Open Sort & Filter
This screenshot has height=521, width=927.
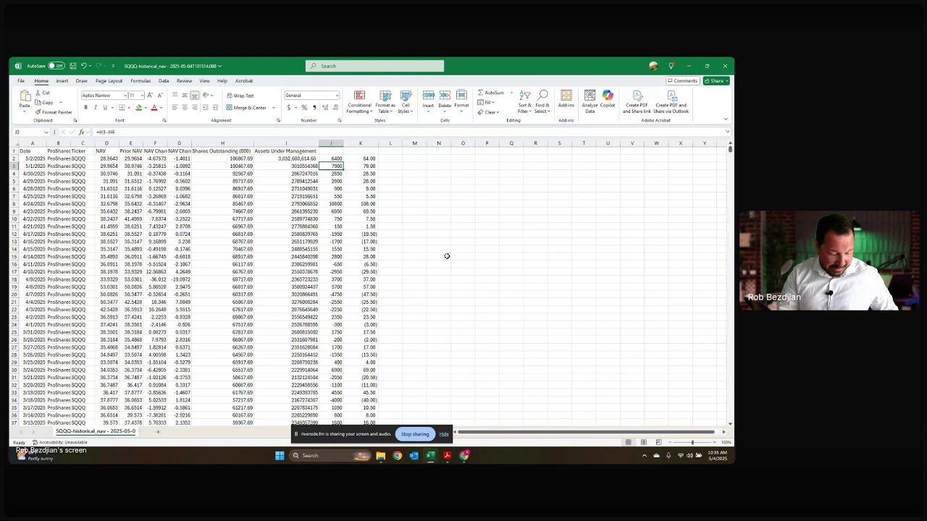(x=525, y=102)
